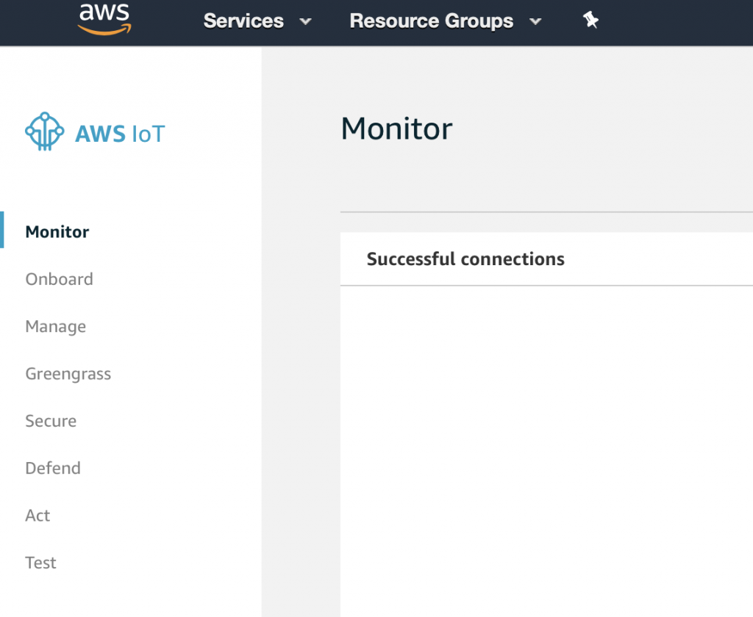Click the Monitor page heading
The height and width of the screenshot is (617, 753).
coord(396,129)
